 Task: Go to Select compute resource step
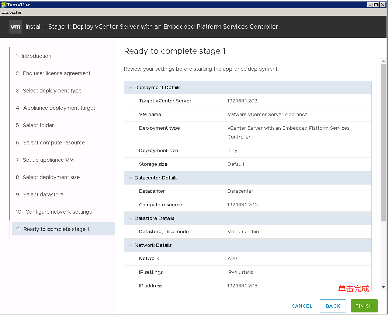pyautogui.click(x=50, y=143)
